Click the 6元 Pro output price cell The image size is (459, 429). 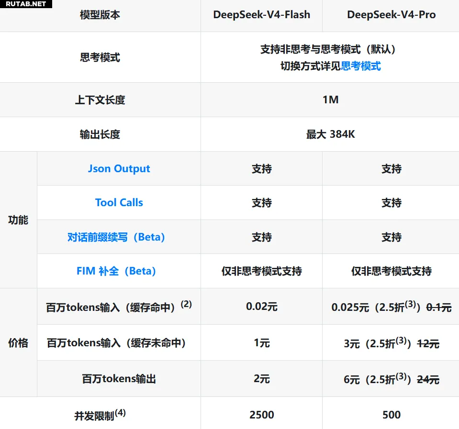click(x=391, y=379)
